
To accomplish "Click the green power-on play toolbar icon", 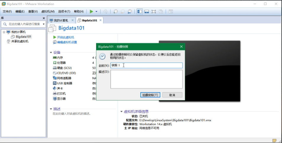I will (x=91, y=12).
